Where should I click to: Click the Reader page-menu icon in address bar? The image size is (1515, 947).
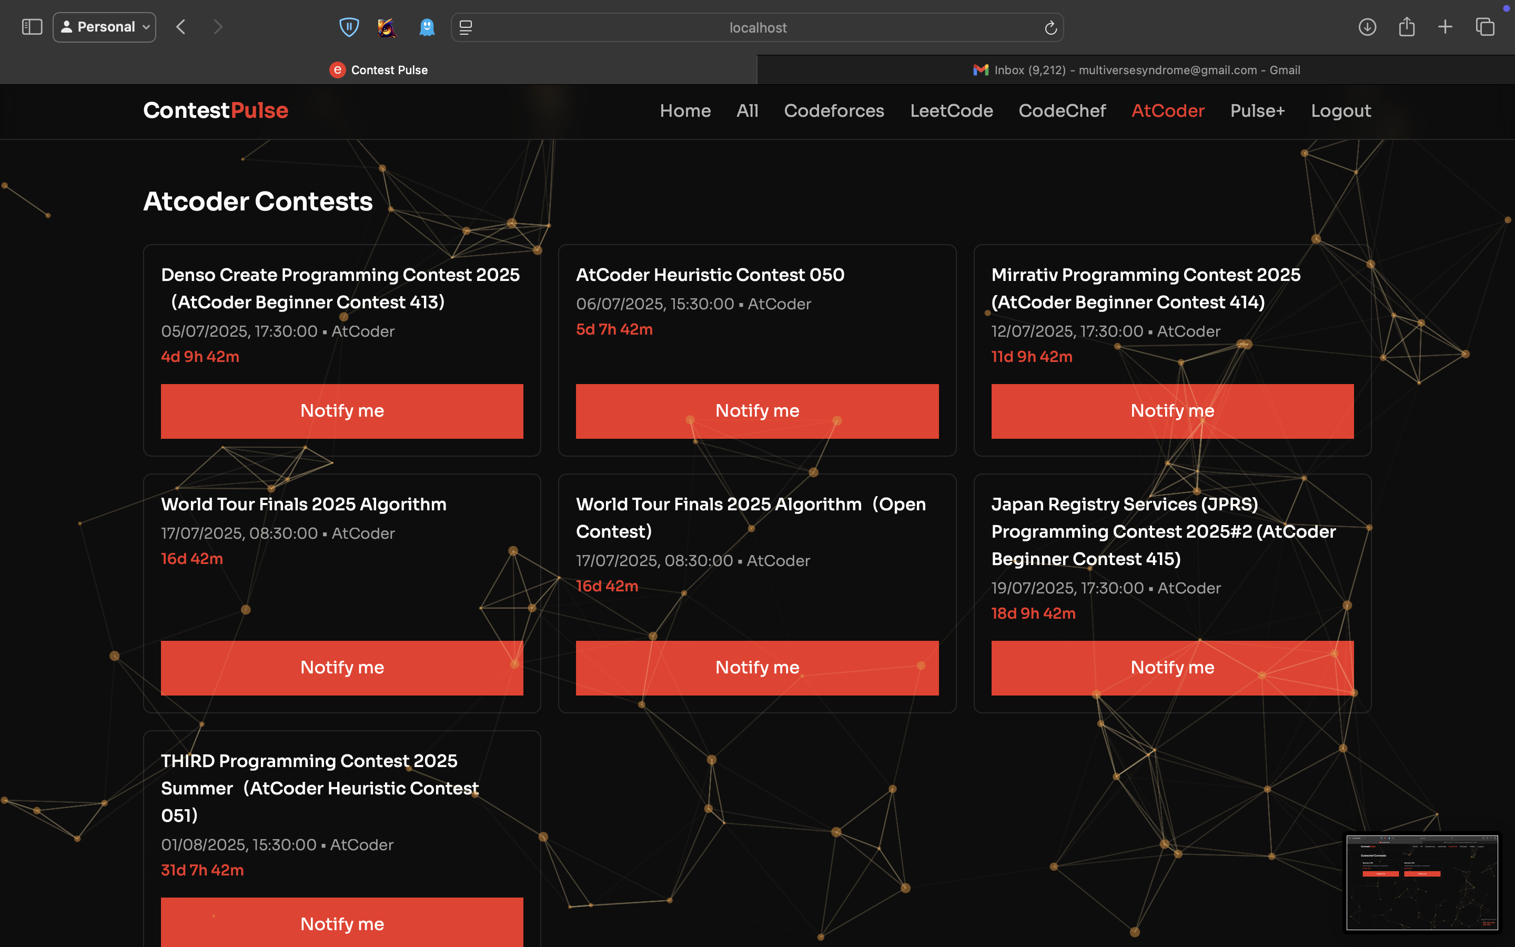coord(466,27)
